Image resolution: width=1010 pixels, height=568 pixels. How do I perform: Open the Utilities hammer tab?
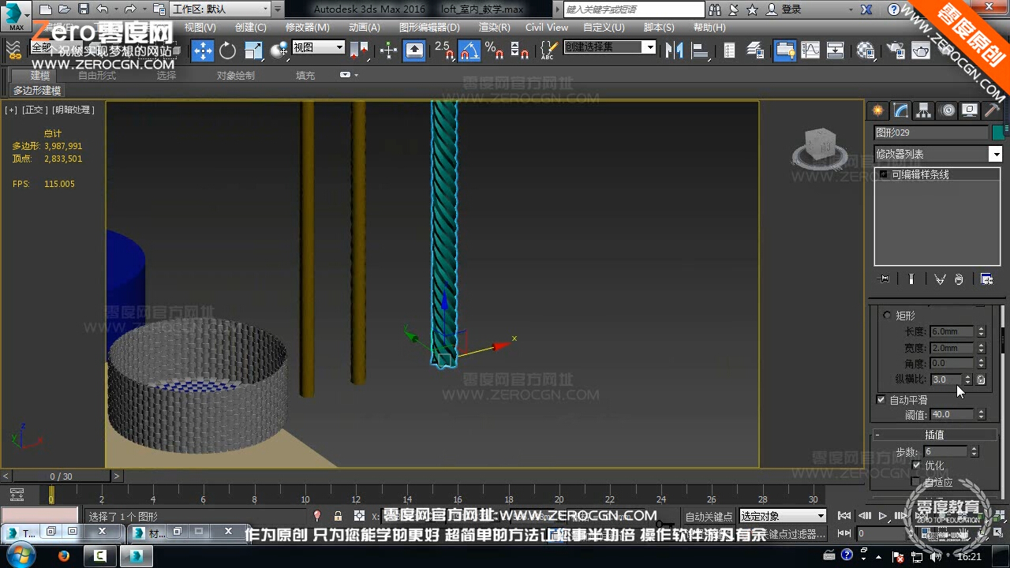coord(992,110)
